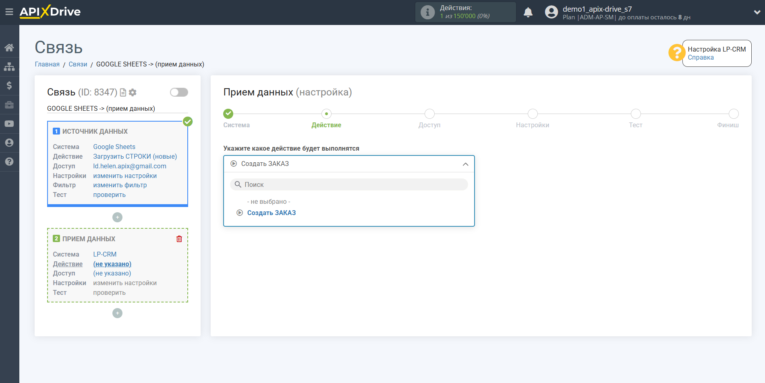Expand the account dropdown arrow
Image resolution: width=765 pixels, height=383 pixels.
[757, 12]
